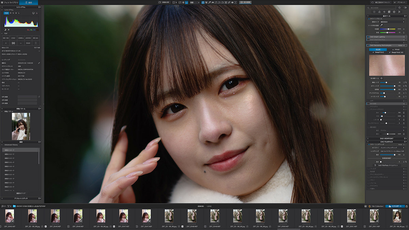409x230 pixels.
Task: Adjust the luminance noise slider
Action: (388, 82)
